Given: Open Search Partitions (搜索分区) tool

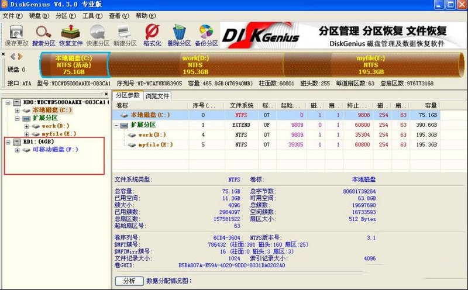Looking at the screenshot, I should [x=43, y=36].
